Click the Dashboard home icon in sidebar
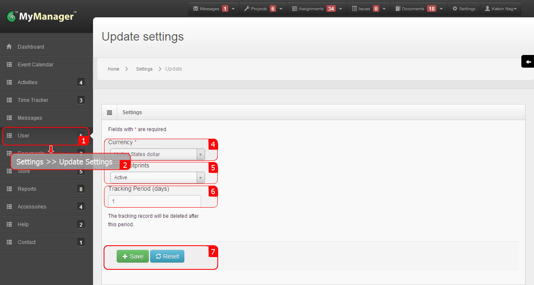 [x=9, y=47]
